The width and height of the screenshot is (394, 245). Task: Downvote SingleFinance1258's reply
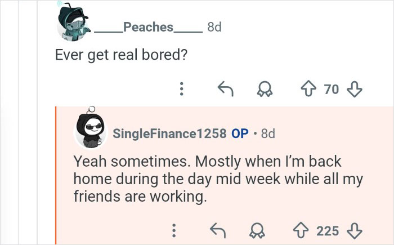(355, 230)
